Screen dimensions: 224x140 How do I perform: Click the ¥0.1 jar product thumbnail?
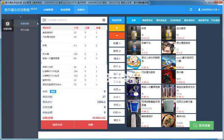134,33
